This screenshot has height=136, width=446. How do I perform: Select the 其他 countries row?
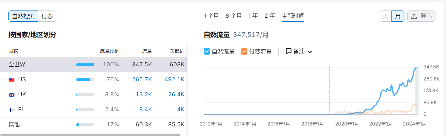[x=14, y=124]
